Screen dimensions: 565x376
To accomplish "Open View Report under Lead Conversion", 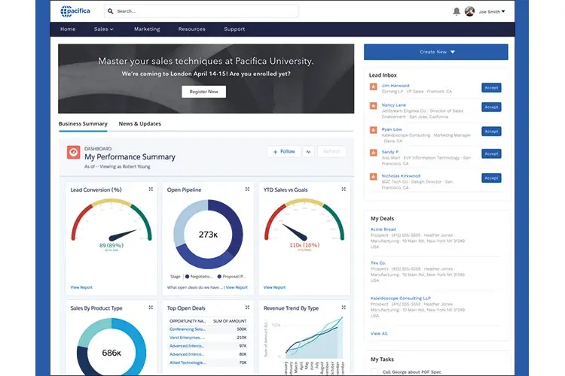I will 81,287.
